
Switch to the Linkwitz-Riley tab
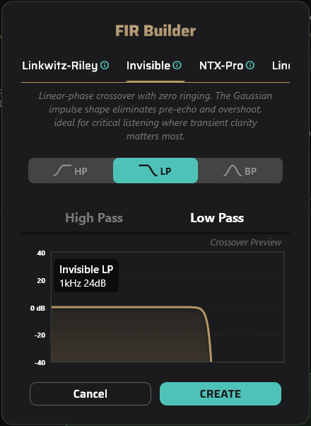59,66
